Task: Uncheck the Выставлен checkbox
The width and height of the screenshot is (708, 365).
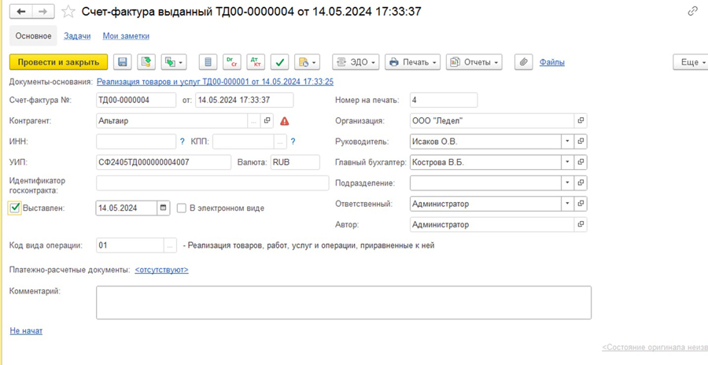Action: point(15,208)
